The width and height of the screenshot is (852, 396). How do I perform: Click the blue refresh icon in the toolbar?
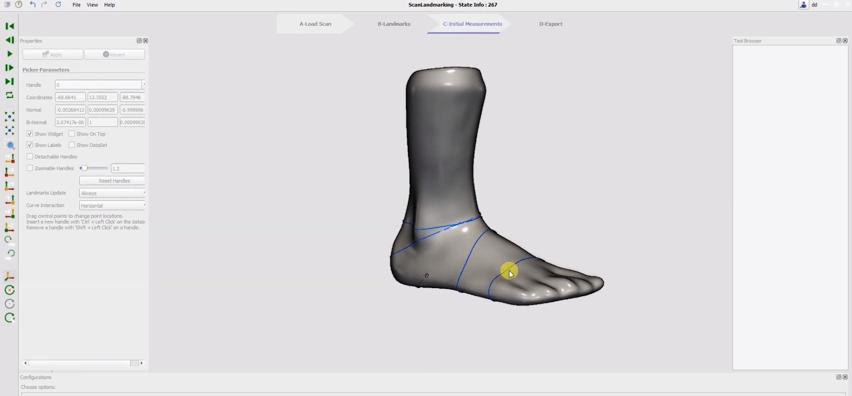[58, 4]
